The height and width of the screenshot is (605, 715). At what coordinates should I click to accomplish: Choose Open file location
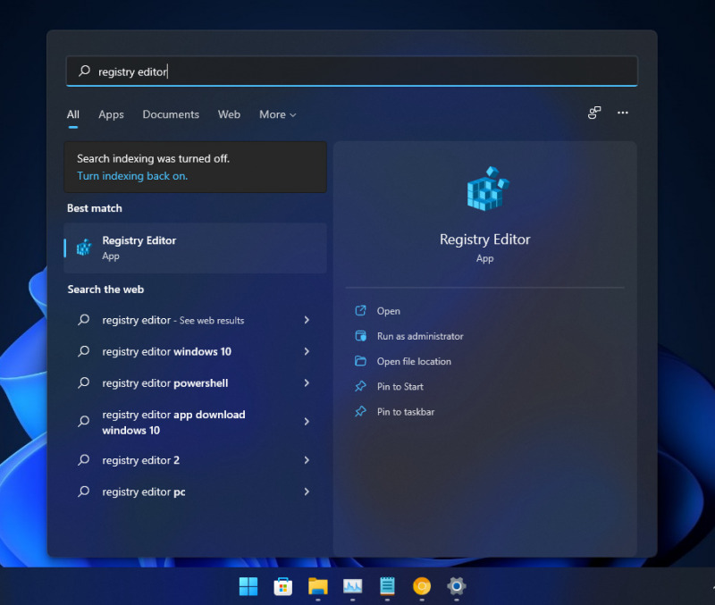click(x=414, y=361)
